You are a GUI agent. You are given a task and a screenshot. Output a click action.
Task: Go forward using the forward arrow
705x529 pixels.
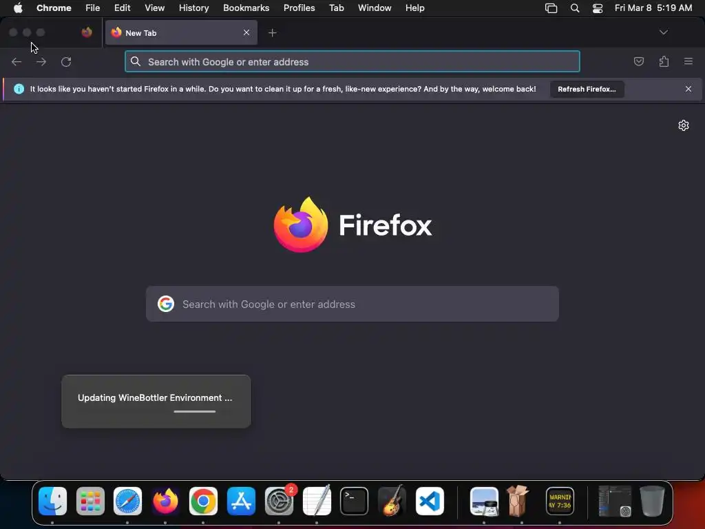[41, 61]
